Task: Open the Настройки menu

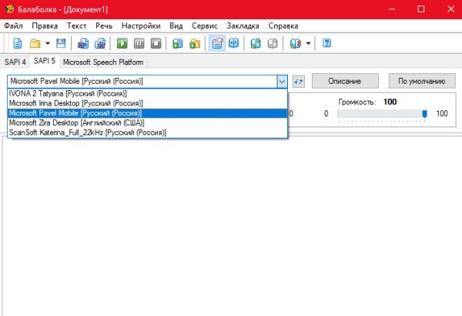Action: point(136,25)
